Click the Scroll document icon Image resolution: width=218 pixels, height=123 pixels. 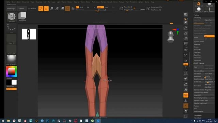click(x=186, y=23)
